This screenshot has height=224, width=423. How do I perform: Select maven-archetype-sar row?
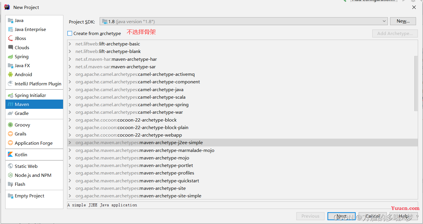pyautogui.click(x=242, y=67)
